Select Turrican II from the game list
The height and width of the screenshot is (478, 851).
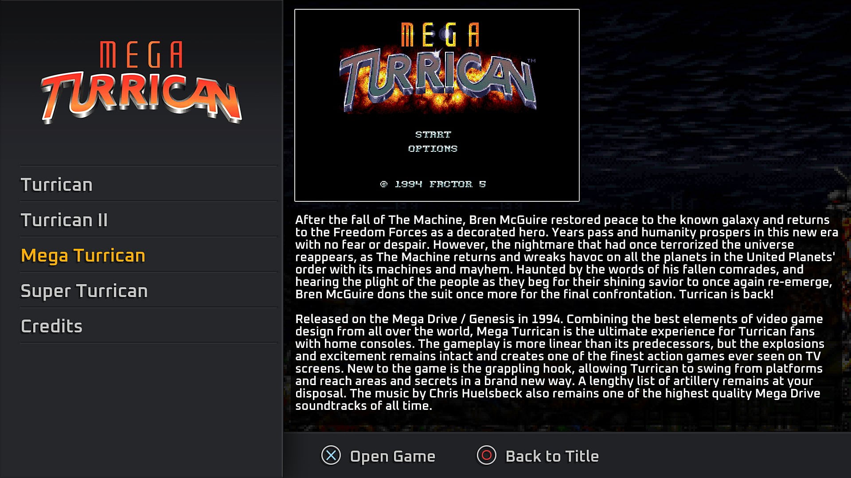pos(64,220)
